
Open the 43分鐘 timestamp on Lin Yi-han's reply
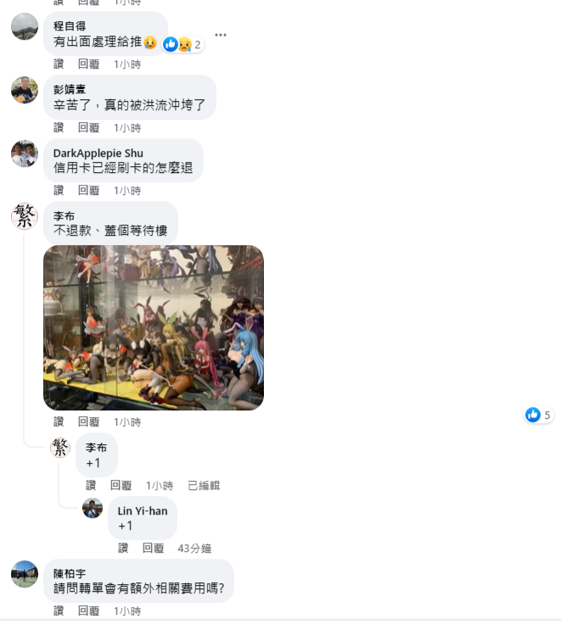tap(194, 549)
